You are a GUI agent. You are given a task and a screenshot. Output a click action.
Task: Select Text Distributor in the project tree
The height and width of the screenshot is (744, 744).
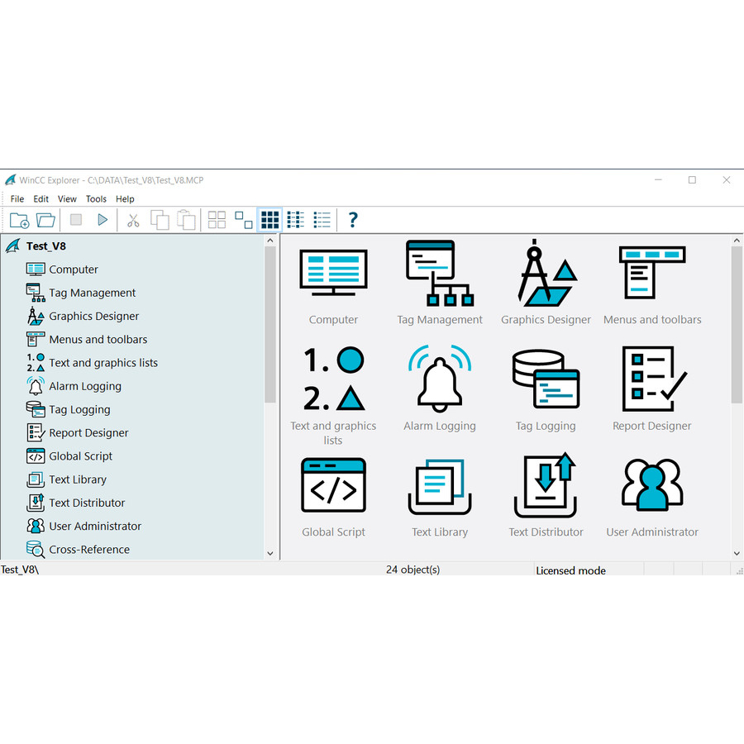pos(88,503)
